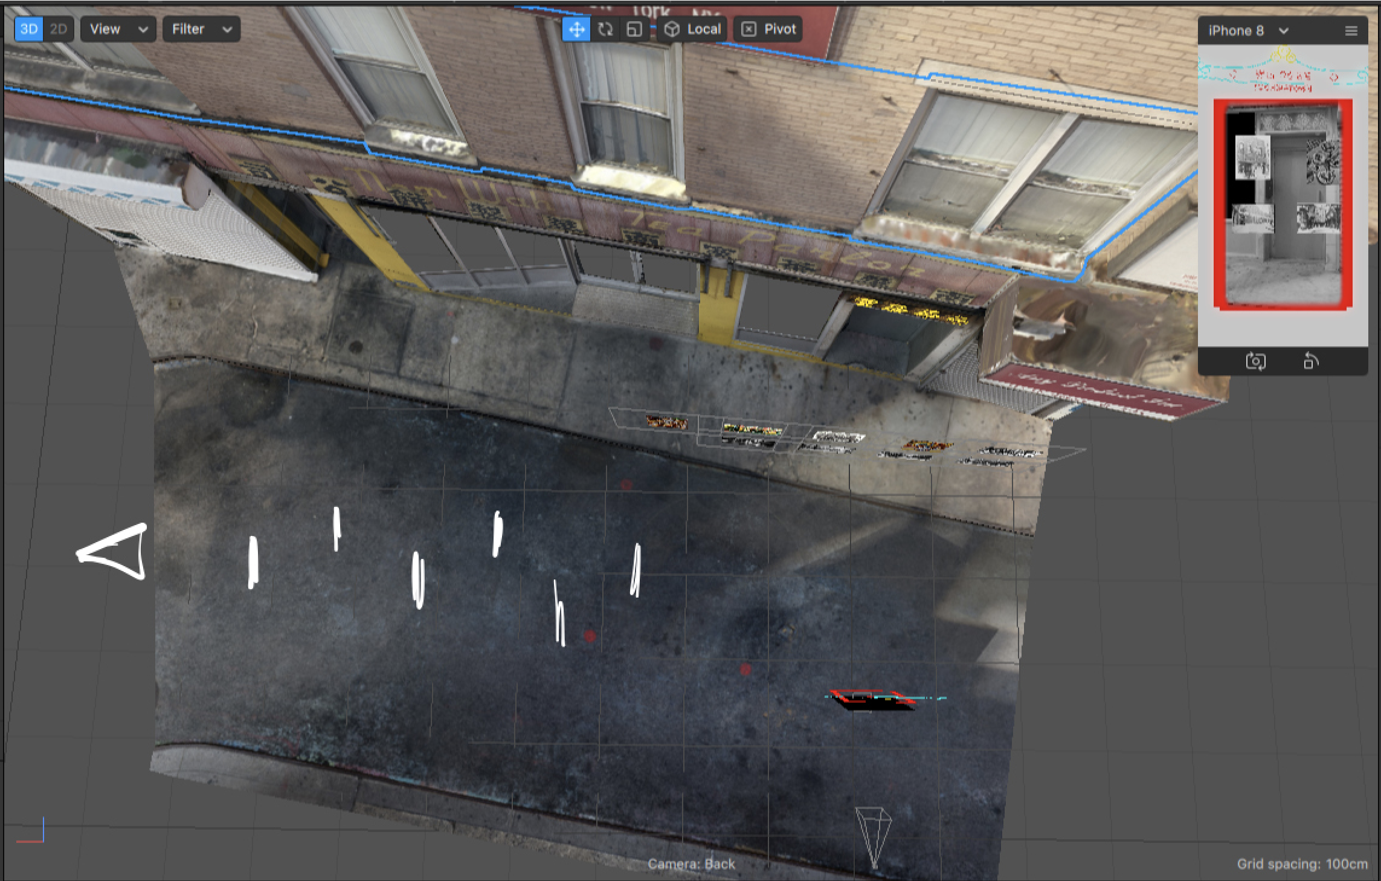Click the Camera: Back label
The width and height of the screenshot is (1381, 881).
[691, 864]
